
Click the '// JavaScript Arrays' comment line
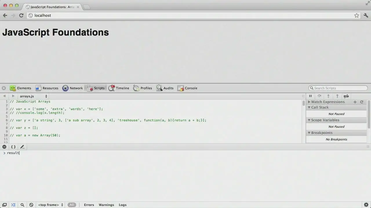[30, 101]
